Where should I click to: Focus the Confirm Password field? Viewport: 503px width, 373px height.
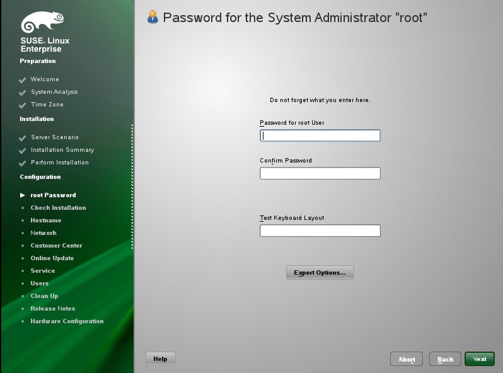(320, 173)
